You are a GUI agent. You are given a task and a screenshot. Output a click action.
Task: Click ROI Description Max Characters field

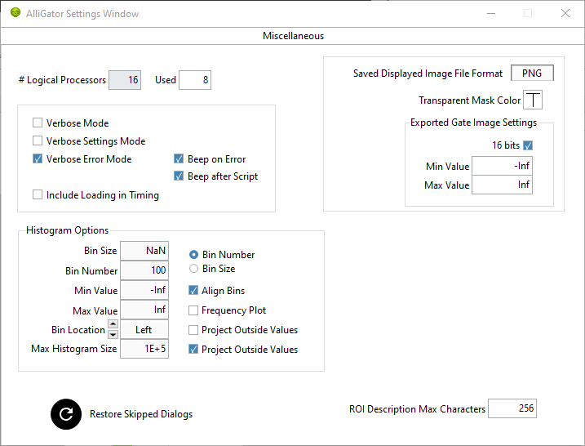pos(512,408)
